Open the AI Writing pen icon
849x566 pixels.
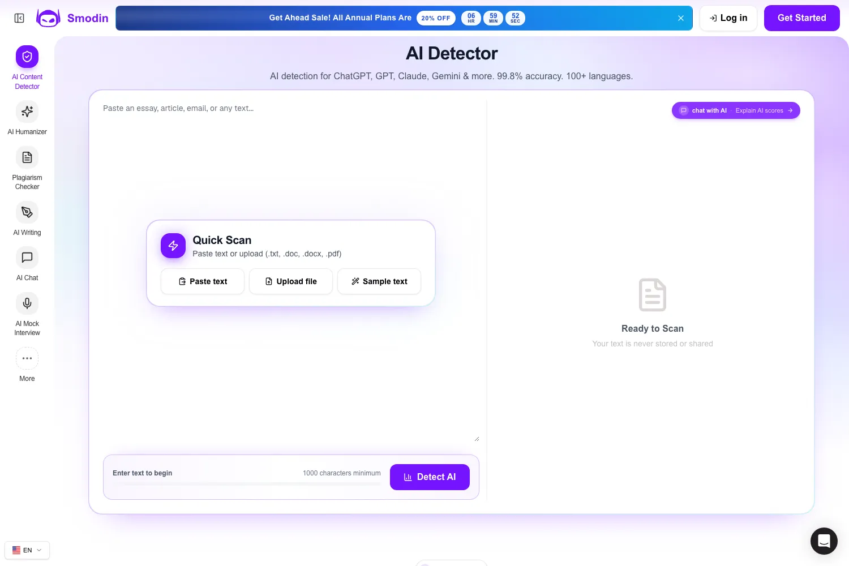[27, 212]
